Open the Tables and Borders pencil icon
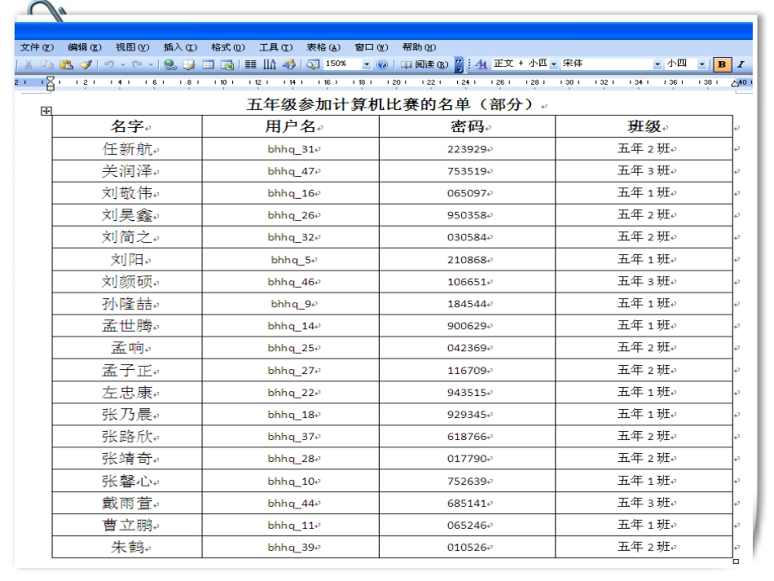 click(x=189, y=64)
